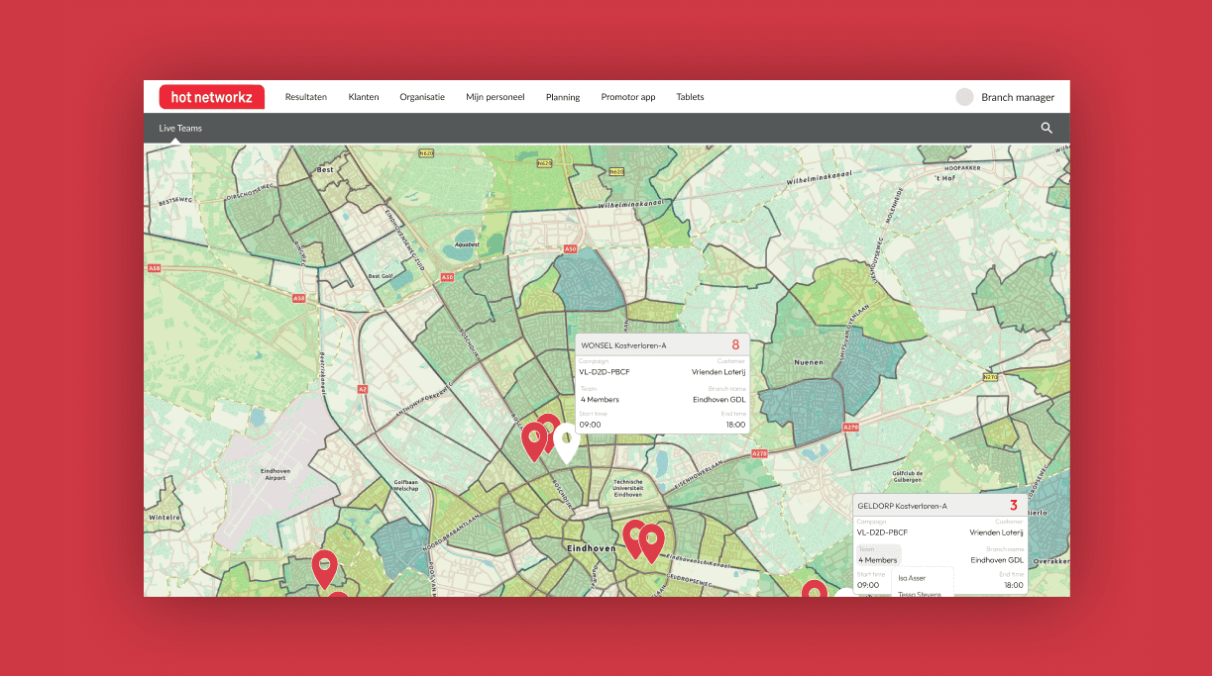Expand 4 Members team in WONSEL popup
The height and width of the screenshot is (676, 1212).
pyautogui.click(x=600, y=400)
